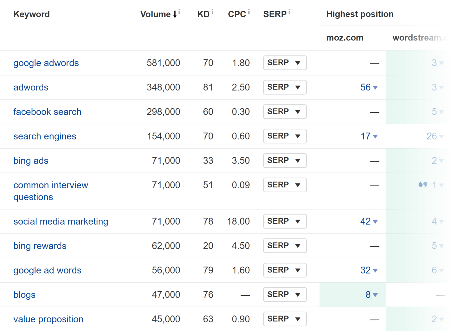Click volume value 298,000
The width and height of the screenshot is (459, 331).
point(164,112)
